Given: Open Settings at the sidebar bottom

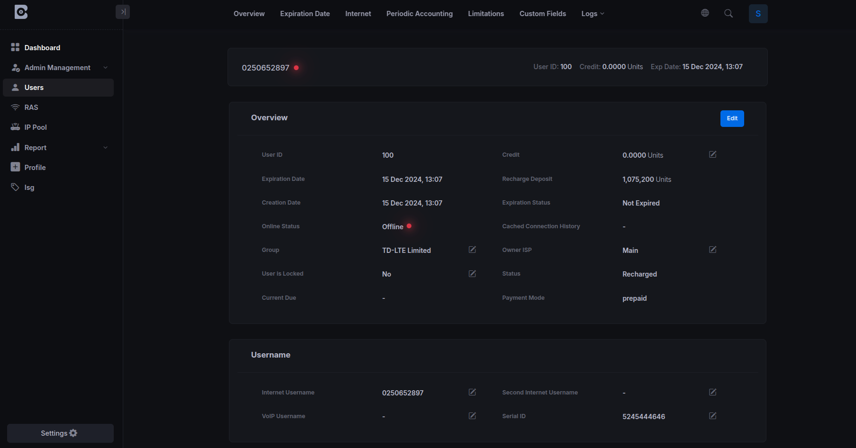Looking at the screenshot, I should click(x=59, y=433).
